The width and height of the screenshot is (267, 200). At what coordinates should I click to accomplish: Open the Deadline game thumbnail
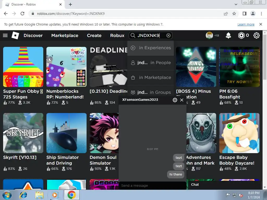(108, 67)
